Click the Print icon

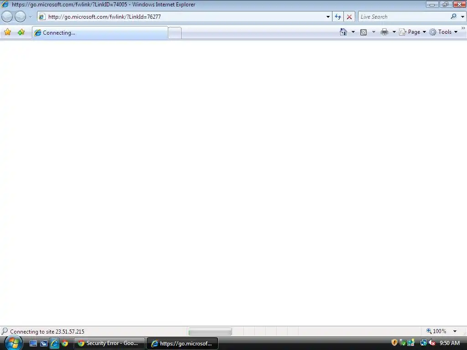(384, 32)
